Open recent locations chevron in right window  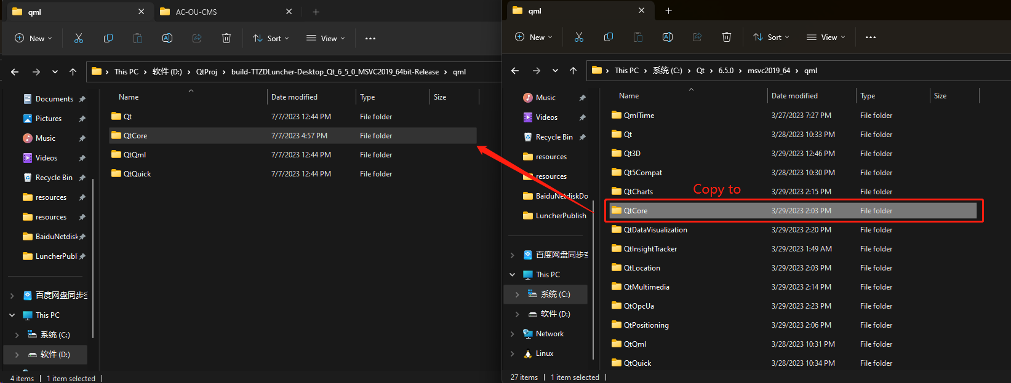pos(555,71)
